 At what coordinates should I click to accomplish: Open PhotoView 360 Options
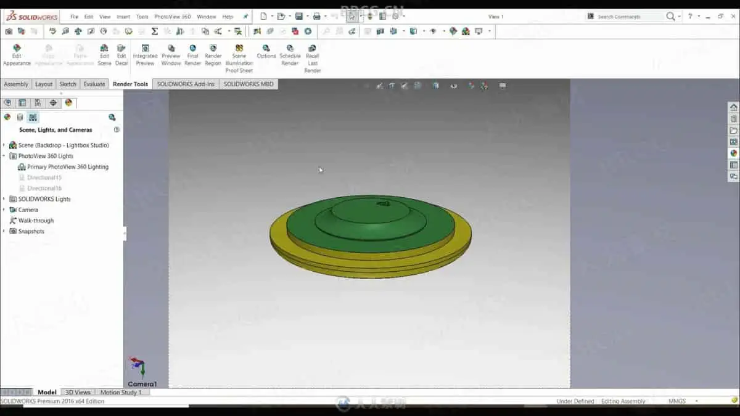point(266,52)
